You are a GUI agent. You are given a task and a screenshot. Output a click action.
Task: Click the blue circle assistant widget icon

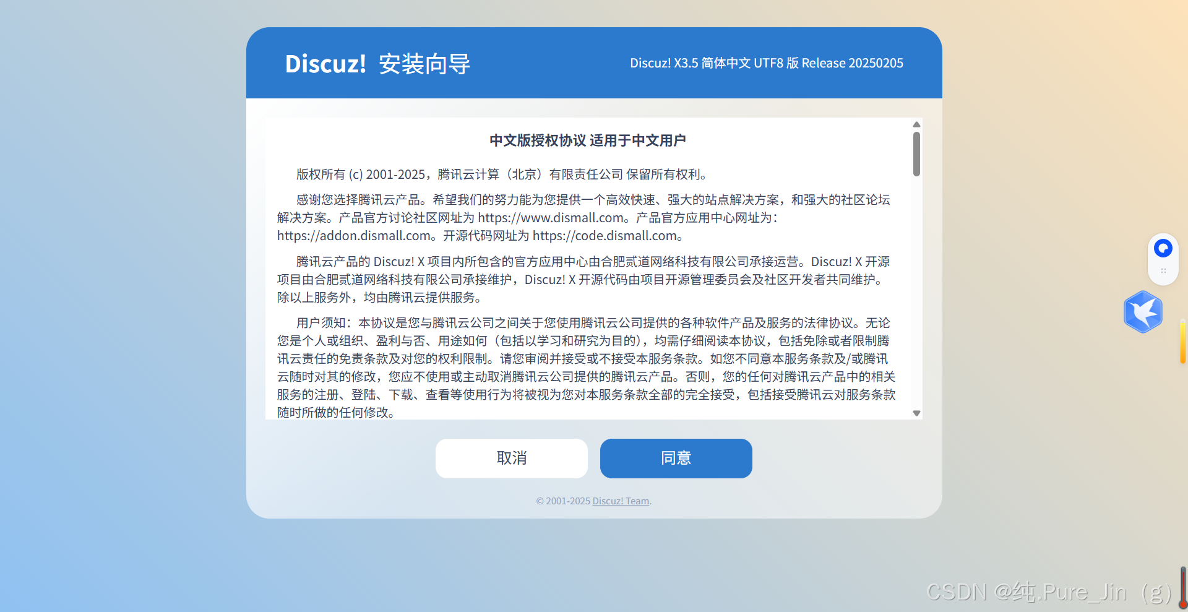[x=1163, y=248]
